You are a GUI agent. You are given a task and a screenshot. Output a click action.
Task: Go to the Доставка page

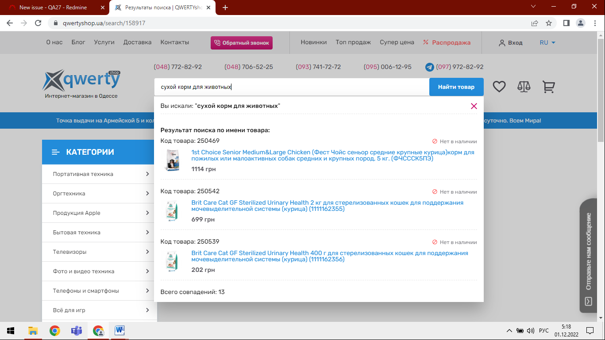138,42
